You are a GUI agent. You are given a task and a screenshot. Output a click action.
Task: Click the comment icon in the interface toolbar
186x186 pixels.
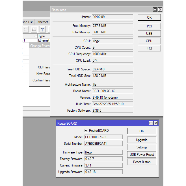pos(34,29)
